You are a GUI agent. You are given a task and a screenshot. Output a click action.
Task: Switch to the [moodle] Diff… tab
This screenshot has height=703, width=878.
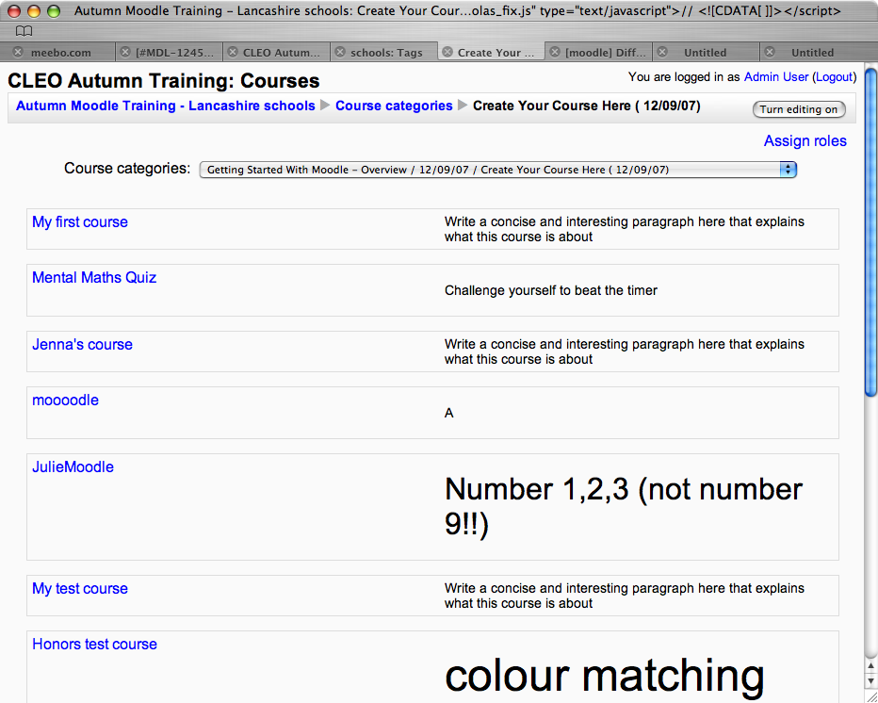tap(606, 53)
